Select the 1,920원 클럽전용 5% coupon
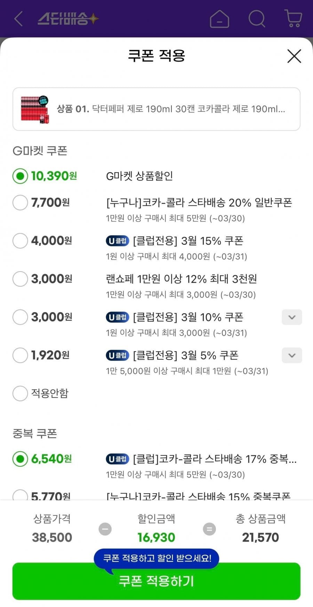The image size is (313, 607). (x=20, y=355)
